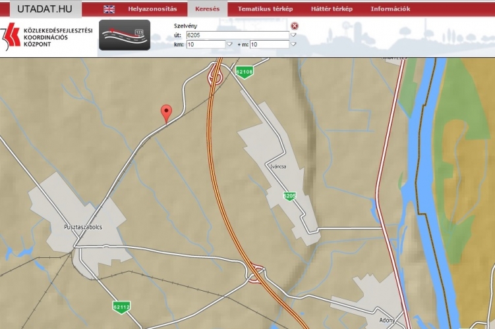This screenshot has width=495, height=329.
Task: Click the km input field
Action: coord(205,45)
